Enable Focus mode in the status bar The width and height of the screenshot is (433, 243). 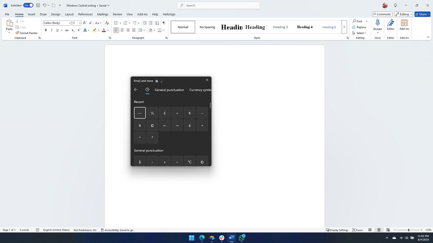358,230
